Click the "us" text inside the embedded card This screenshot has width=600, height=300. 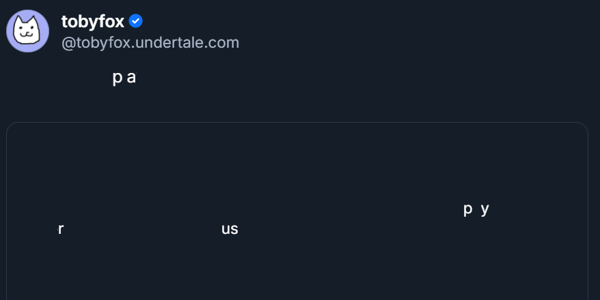(230, 229)
